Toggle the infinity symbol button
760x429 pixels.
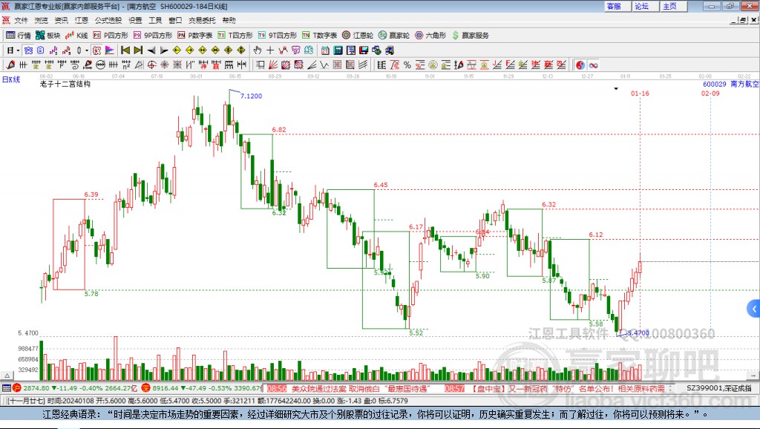[593, 65]
